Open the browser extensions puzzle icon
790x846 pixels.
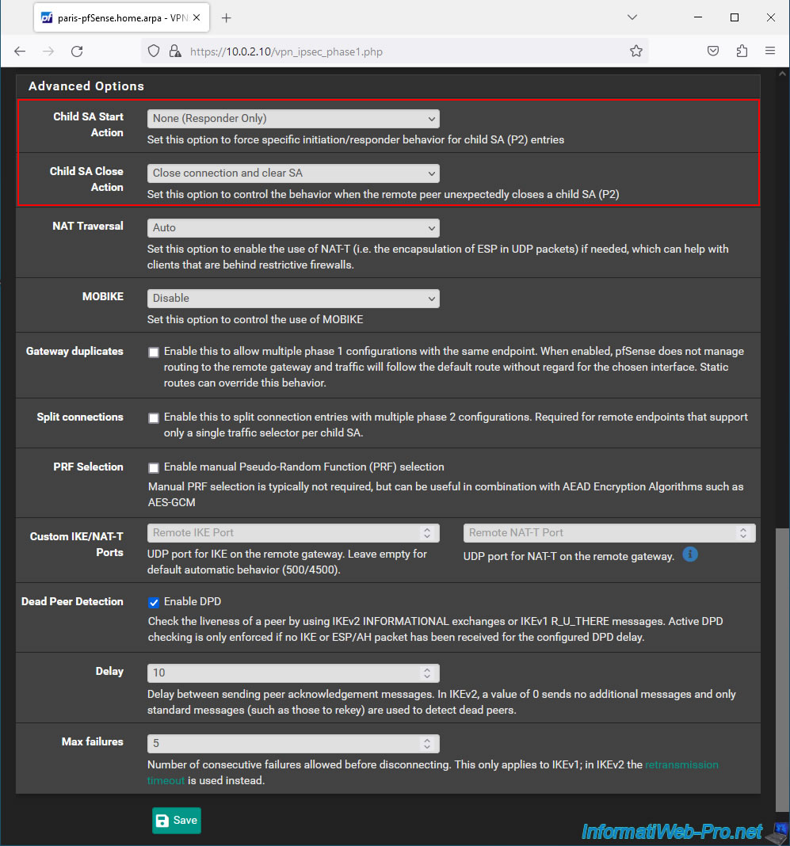(742, 51)
